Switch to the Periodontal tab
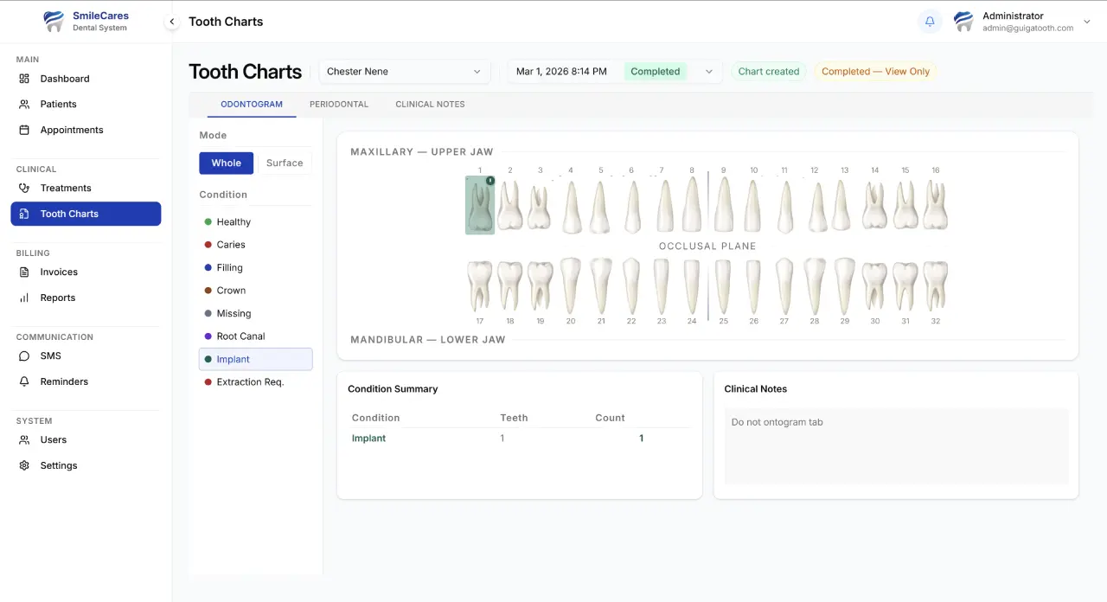Viewport: 1107px width, 602px height. click(339, 104)
